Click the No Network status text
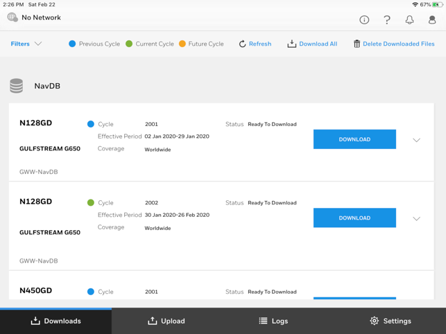The image size is (446, 334). (41, 17)
